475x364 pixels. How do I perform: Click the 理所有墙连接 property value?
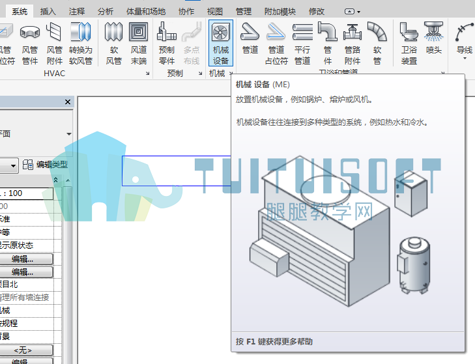tap(27, 298)
